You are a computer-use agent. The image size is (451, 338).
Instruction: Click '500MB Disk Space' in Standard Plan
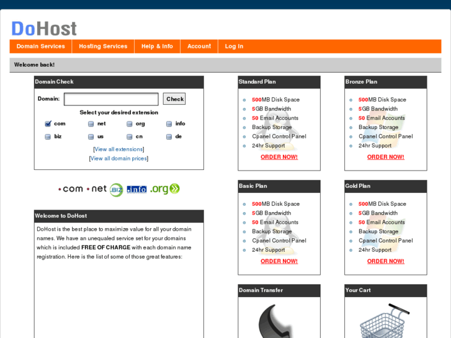[x=275, y=99]
